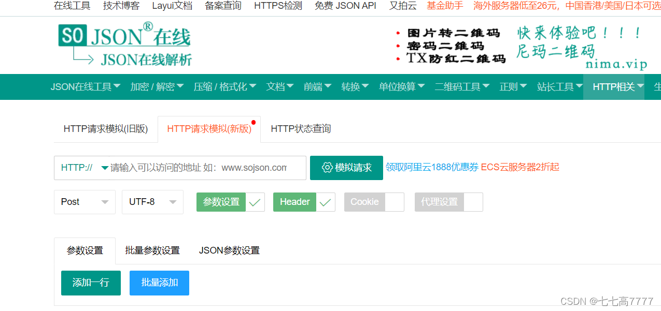This screenshot has height=311, width=661.
Task: Enable the Cookie toggle
Action: pyautogui.click(x=396, y=202)
